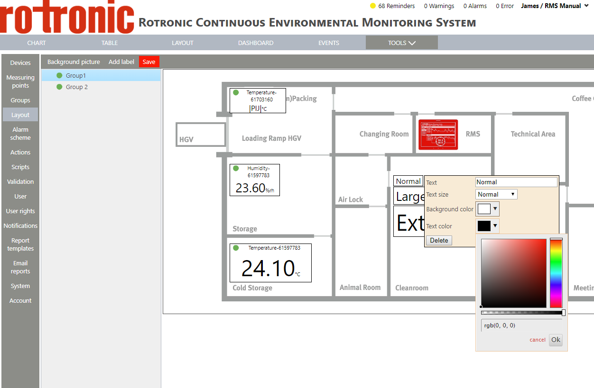The width and height of the screenshot is (594, 388).
Task: Open Email reports in the sidebar
Action: 20,267
